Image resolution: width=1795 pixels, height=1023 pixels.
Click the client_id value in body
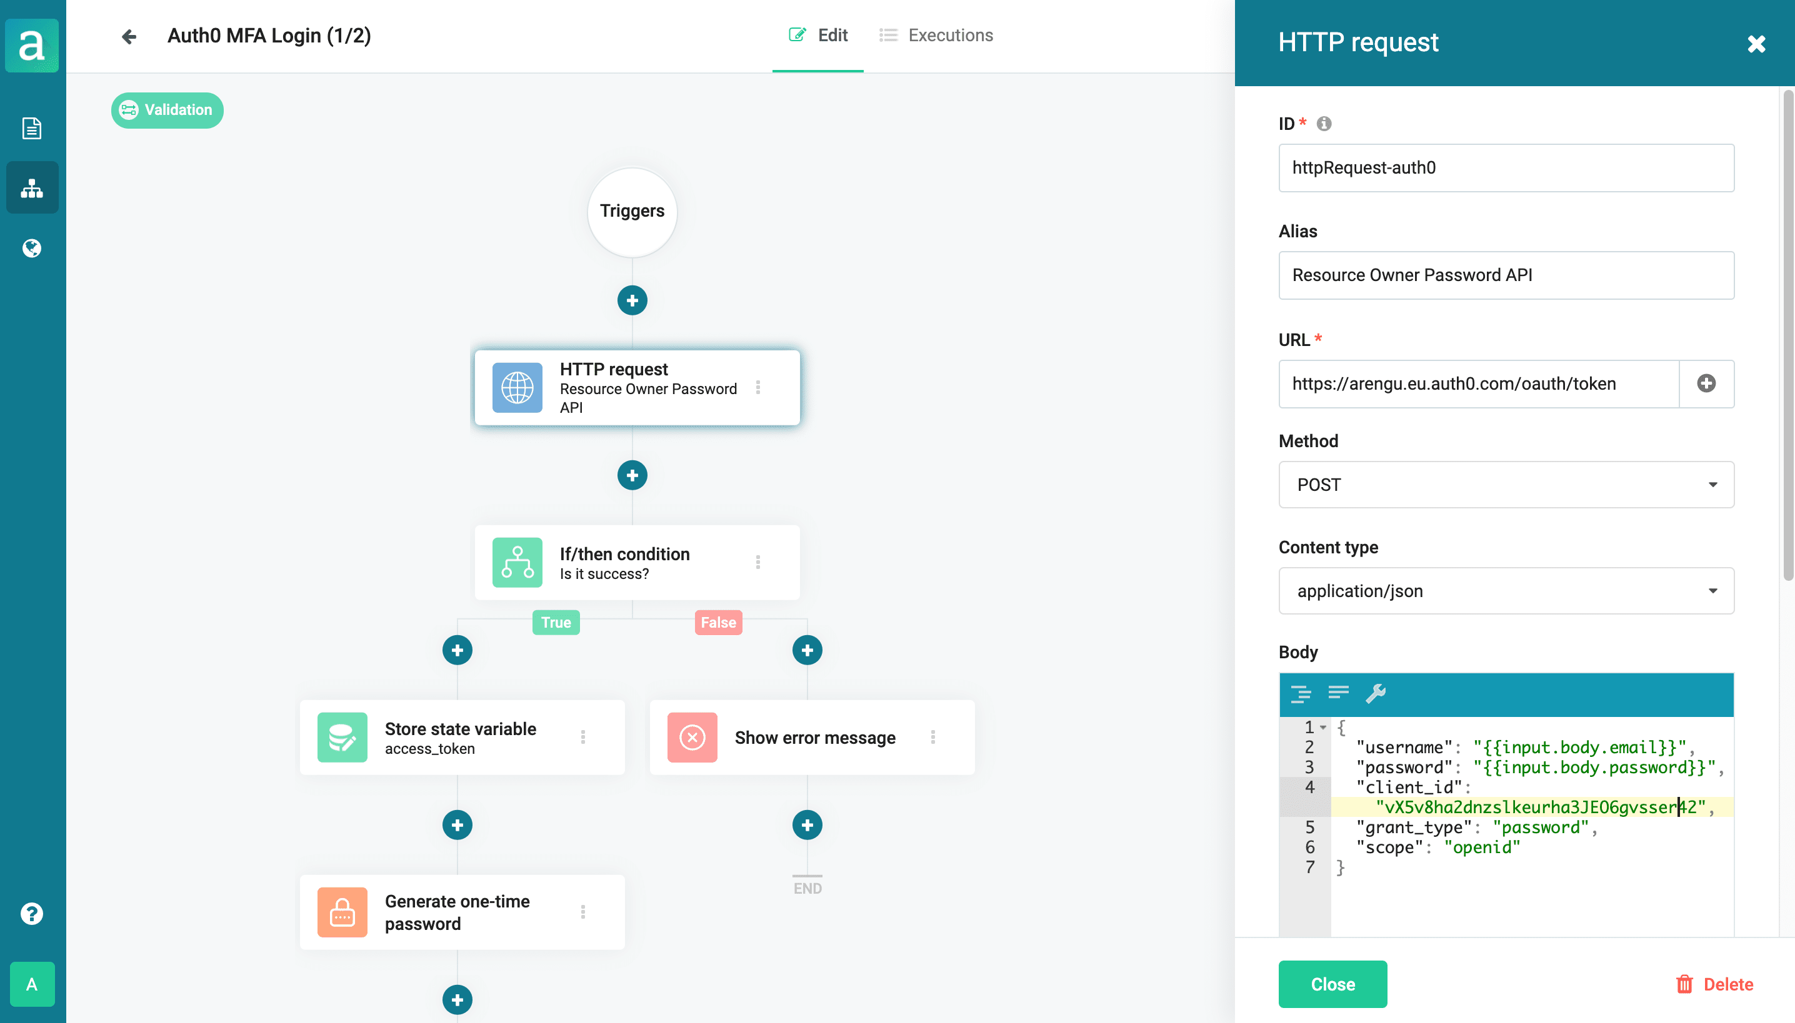pos(1540,808)
